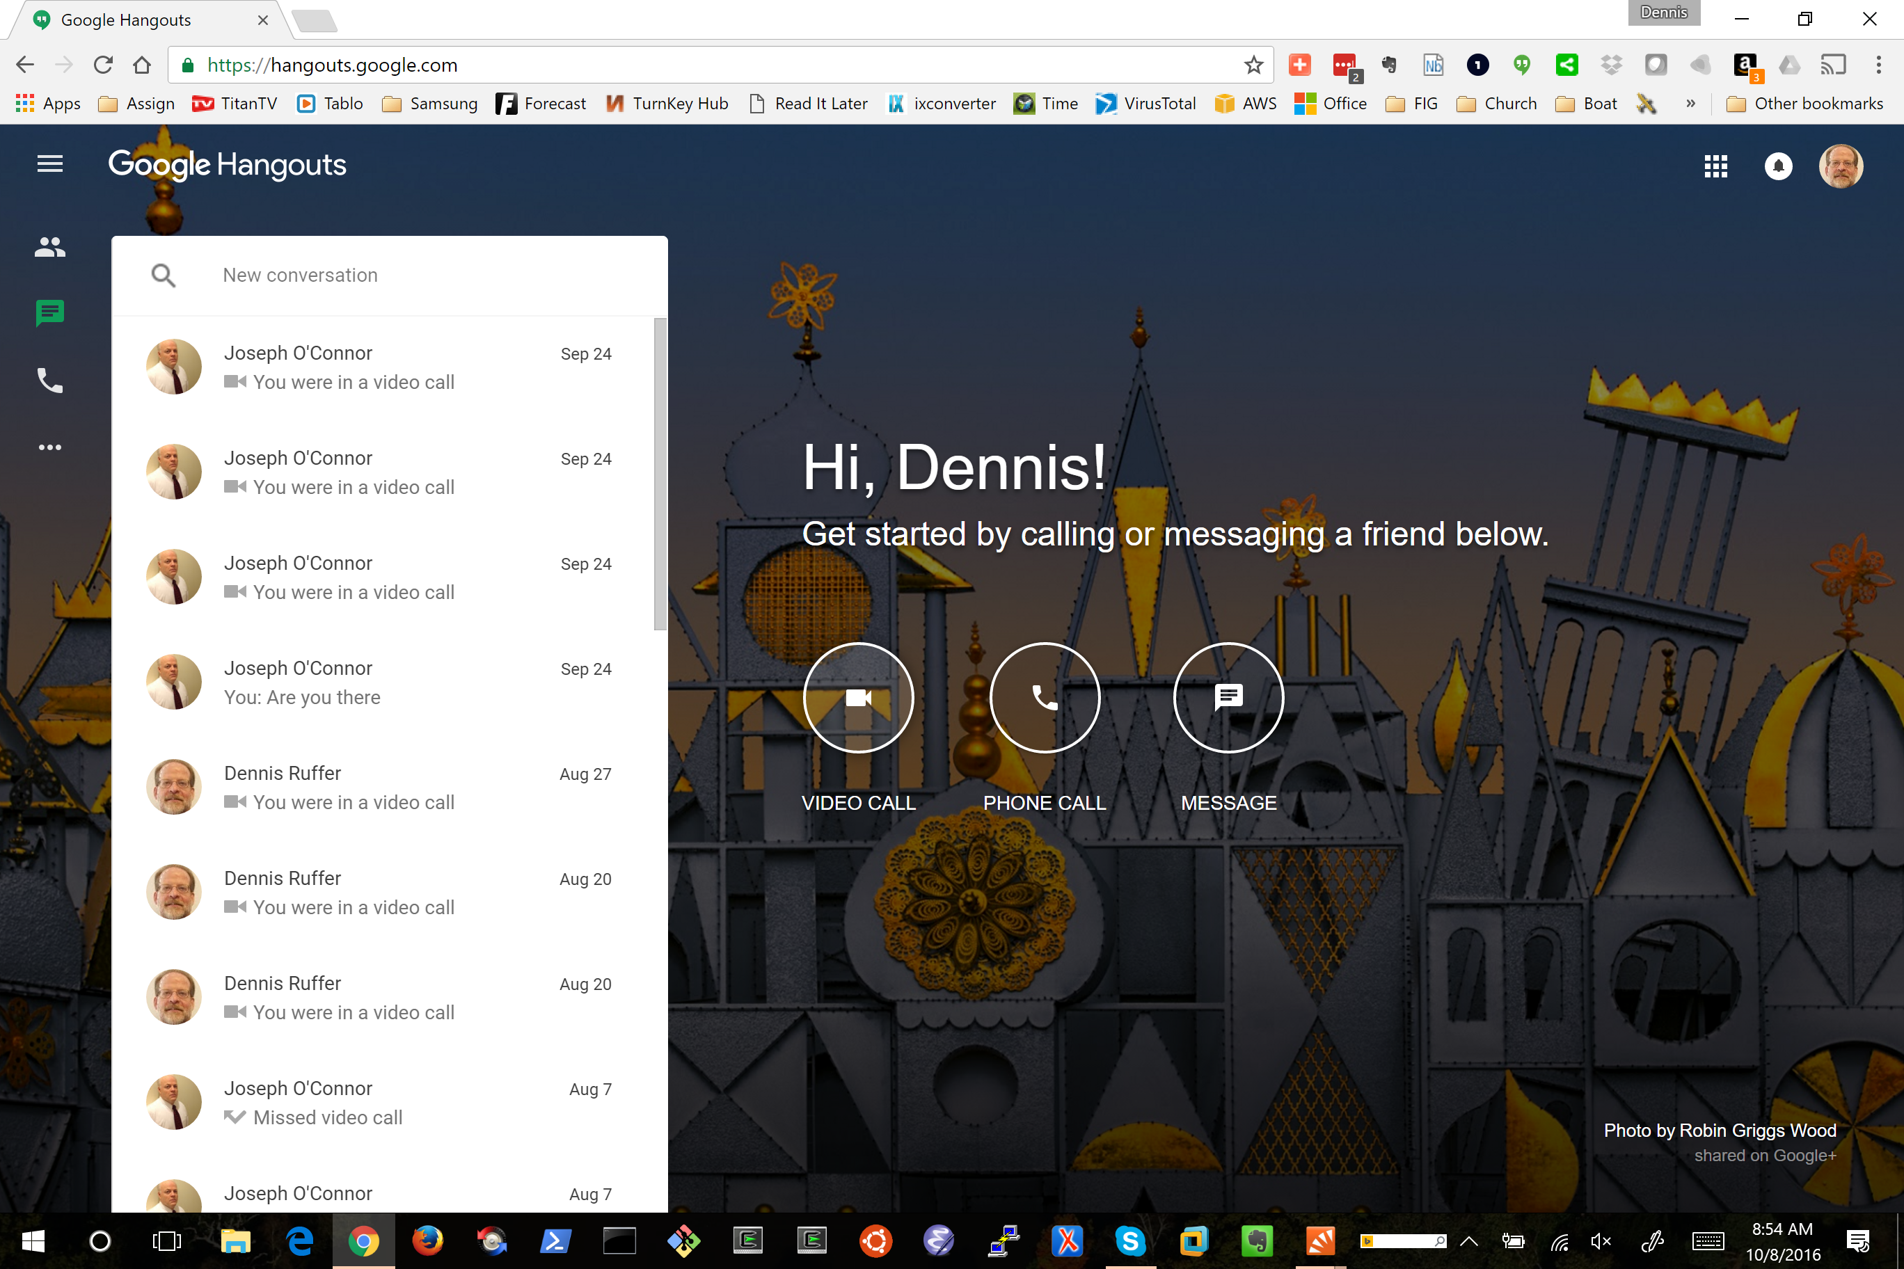
Task: View Google notifications bell
Action: pos(1778,167)
